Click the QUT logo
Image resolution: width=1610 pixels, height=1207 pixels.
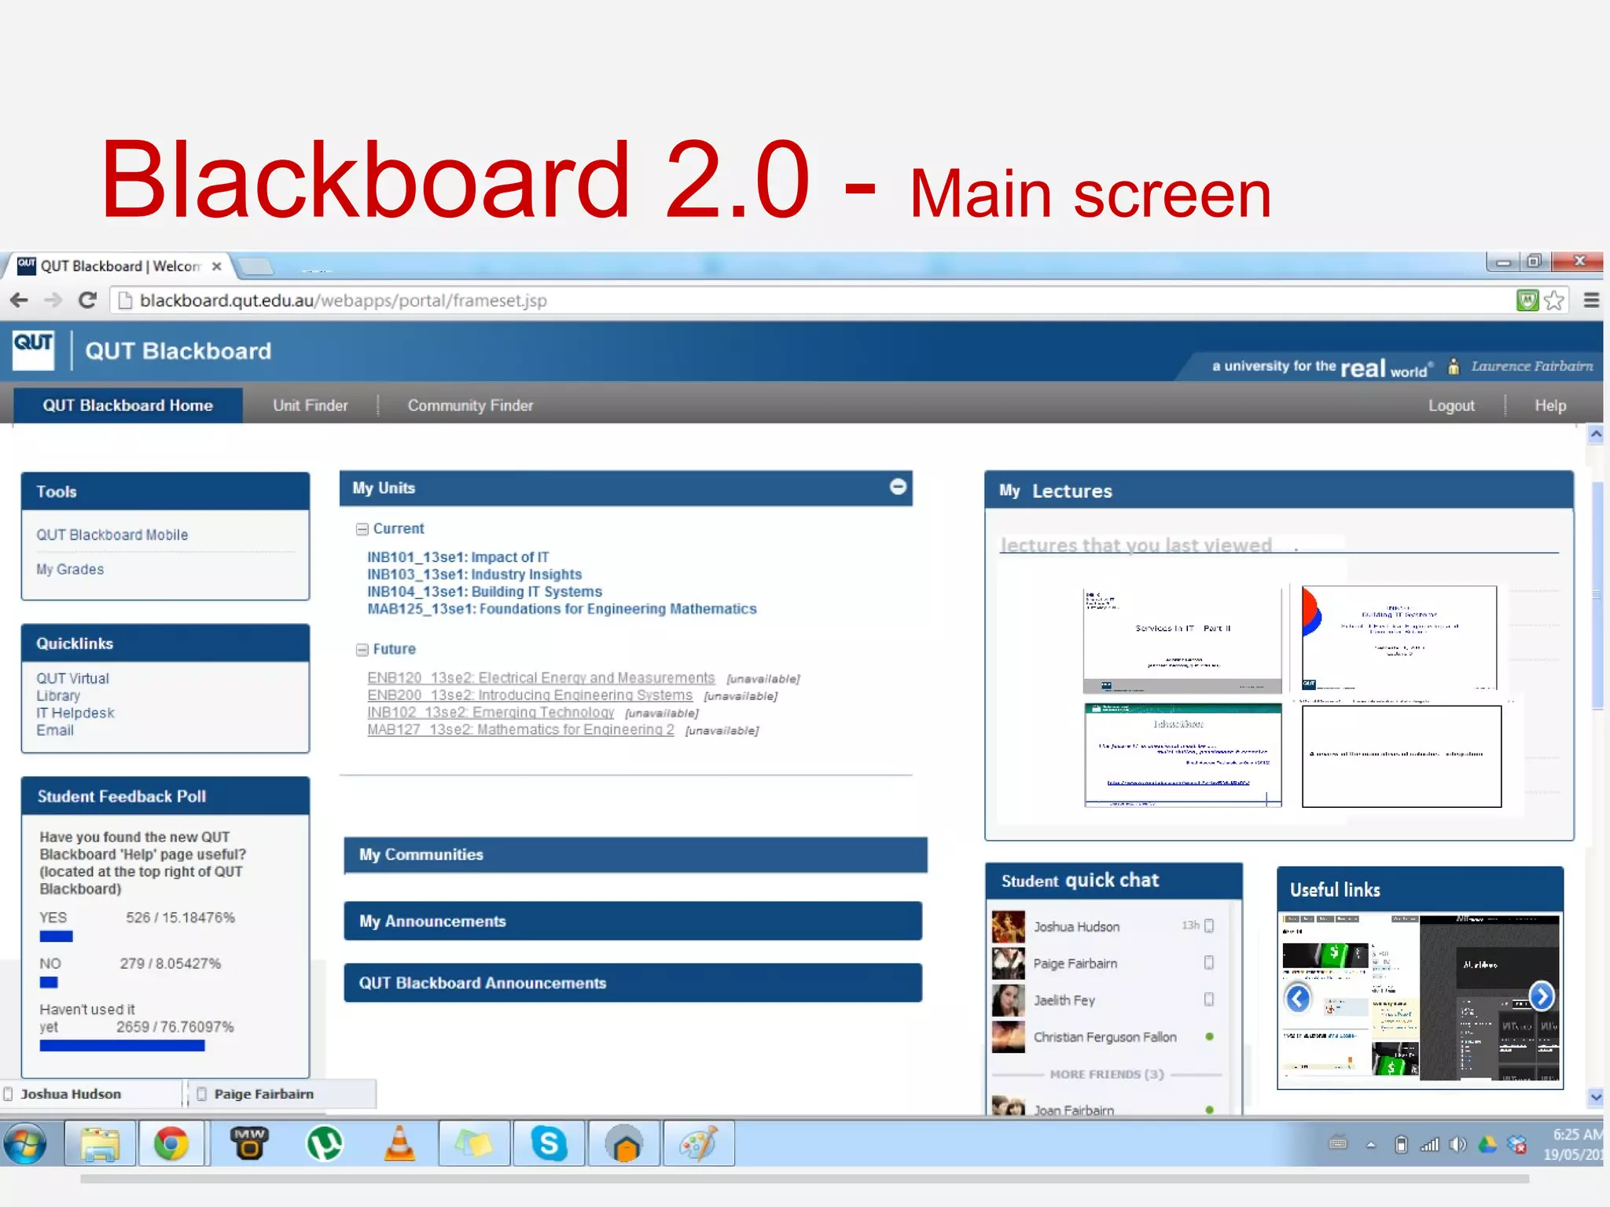pos(33,350)
